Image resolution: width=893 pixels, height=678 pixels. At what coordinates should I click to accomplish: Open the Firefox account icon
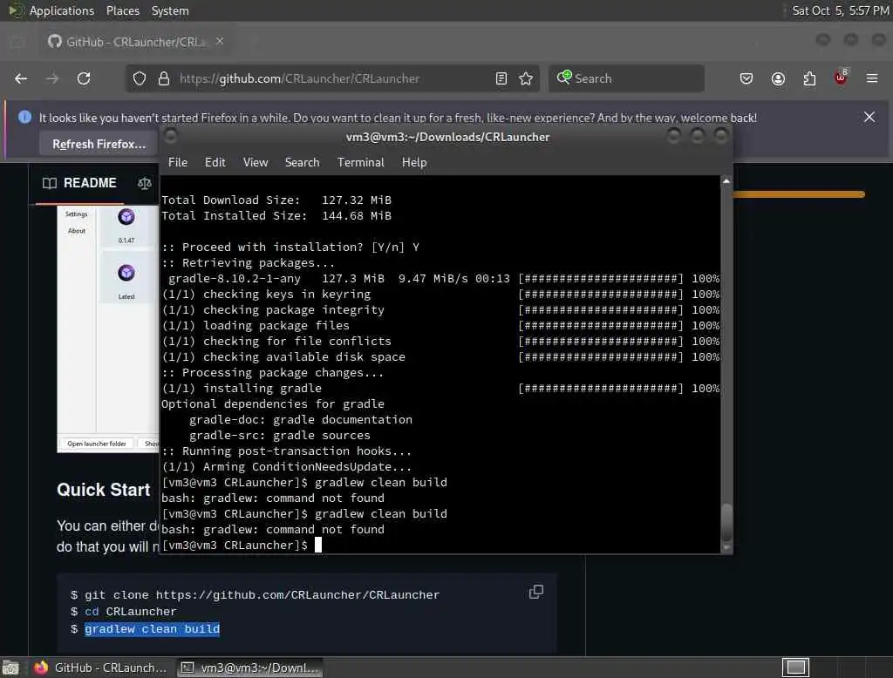click(x=778, y=78)
